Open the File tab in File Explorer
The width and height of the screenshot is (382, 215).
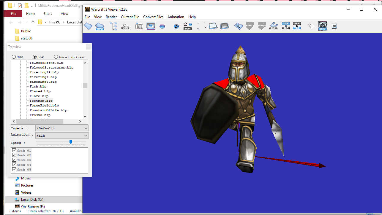(14, 14)
